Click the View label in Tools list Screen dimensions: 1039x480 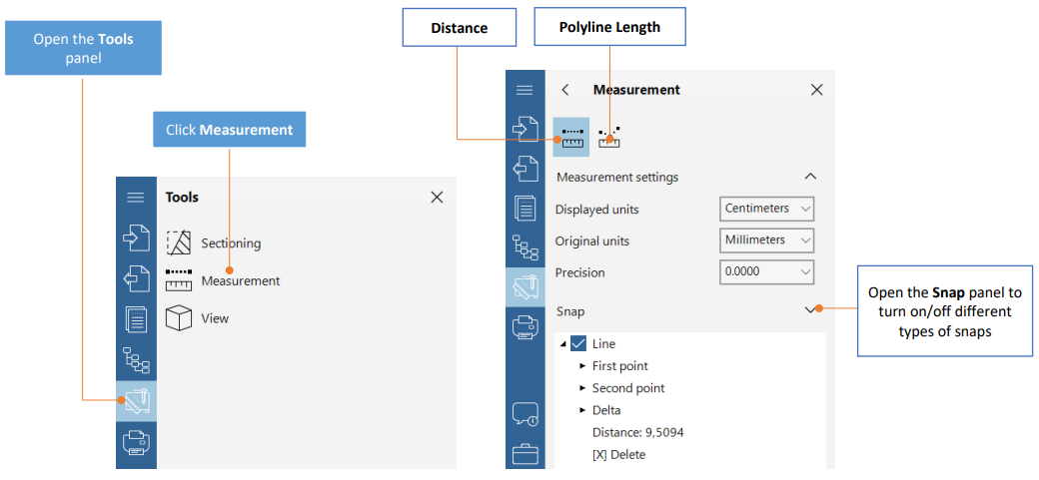pos(215,318)
